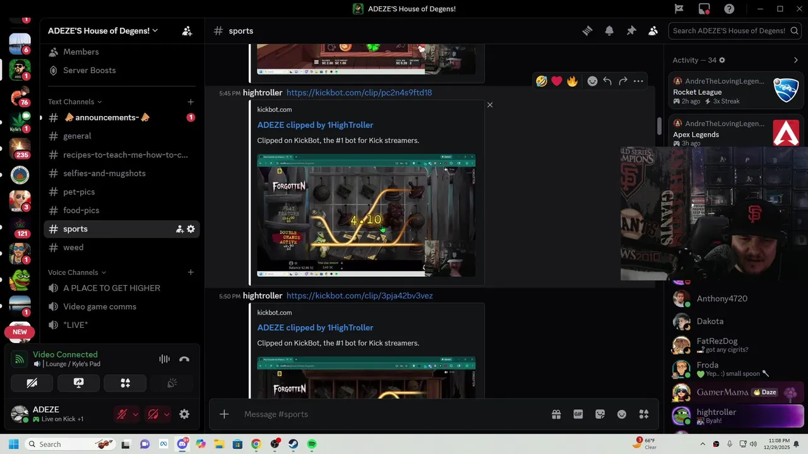Show pinned messages pin icon

pos(631,31)
